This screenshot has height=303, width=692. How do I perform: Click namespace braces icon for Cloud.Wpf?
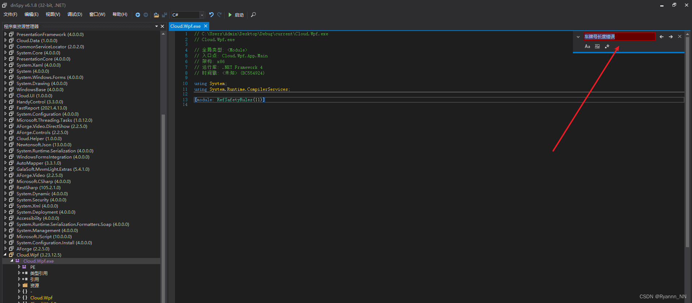pyautogui.click(x=25, y=298)
